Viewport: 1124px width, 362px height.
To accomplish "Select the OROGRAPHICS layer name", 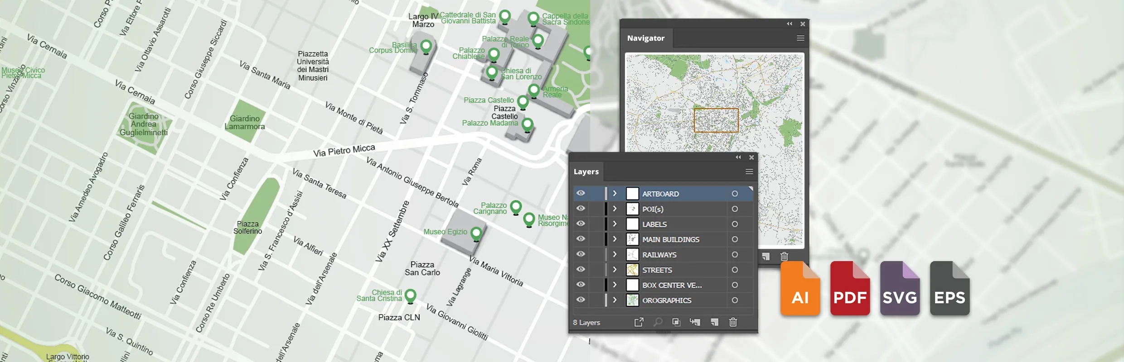I will [x=667, y=300].
